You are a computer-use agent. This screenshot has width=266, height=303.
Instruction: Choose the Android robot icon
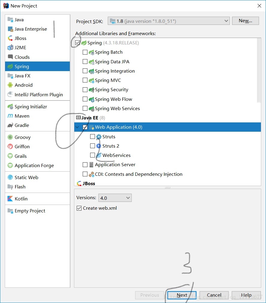pos(10,85)
